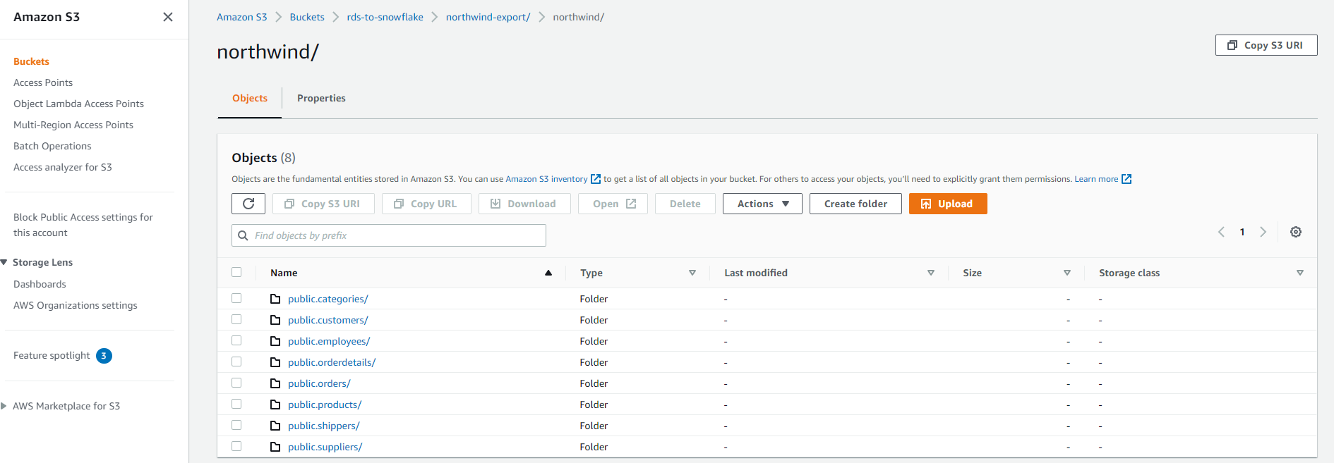The width and height of the screenshot is (1334, 463).
Task: Open Dashboards under Storage Lens
Action: pyautogui.click(x=40, y=284)
